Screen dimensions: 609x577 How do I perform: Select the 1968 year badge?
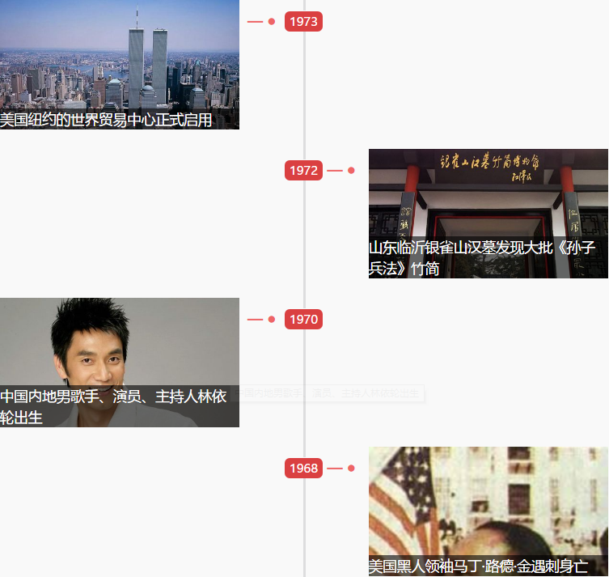[303, 468]
